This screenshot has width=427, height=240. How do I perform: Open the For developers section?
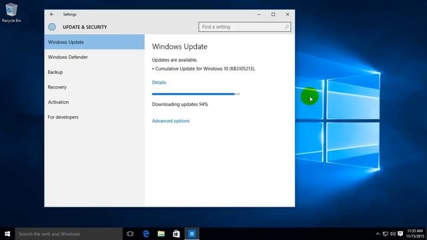click(95, 117)
